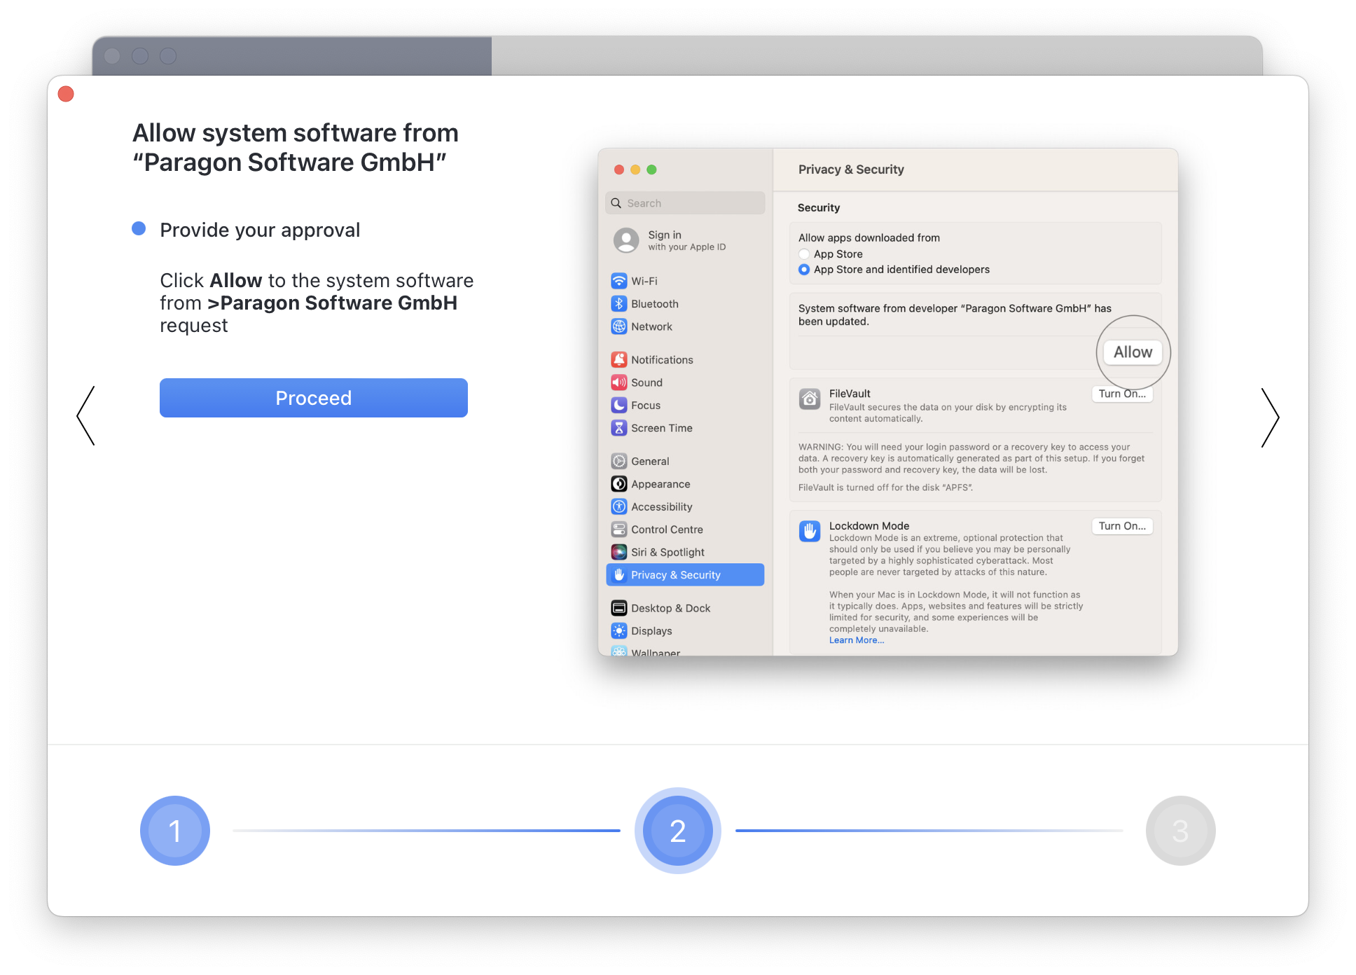Viewport: 1356px width, 975px height.
Task: Click yellow minimize dot of Settings window
Action: [635, 170]
